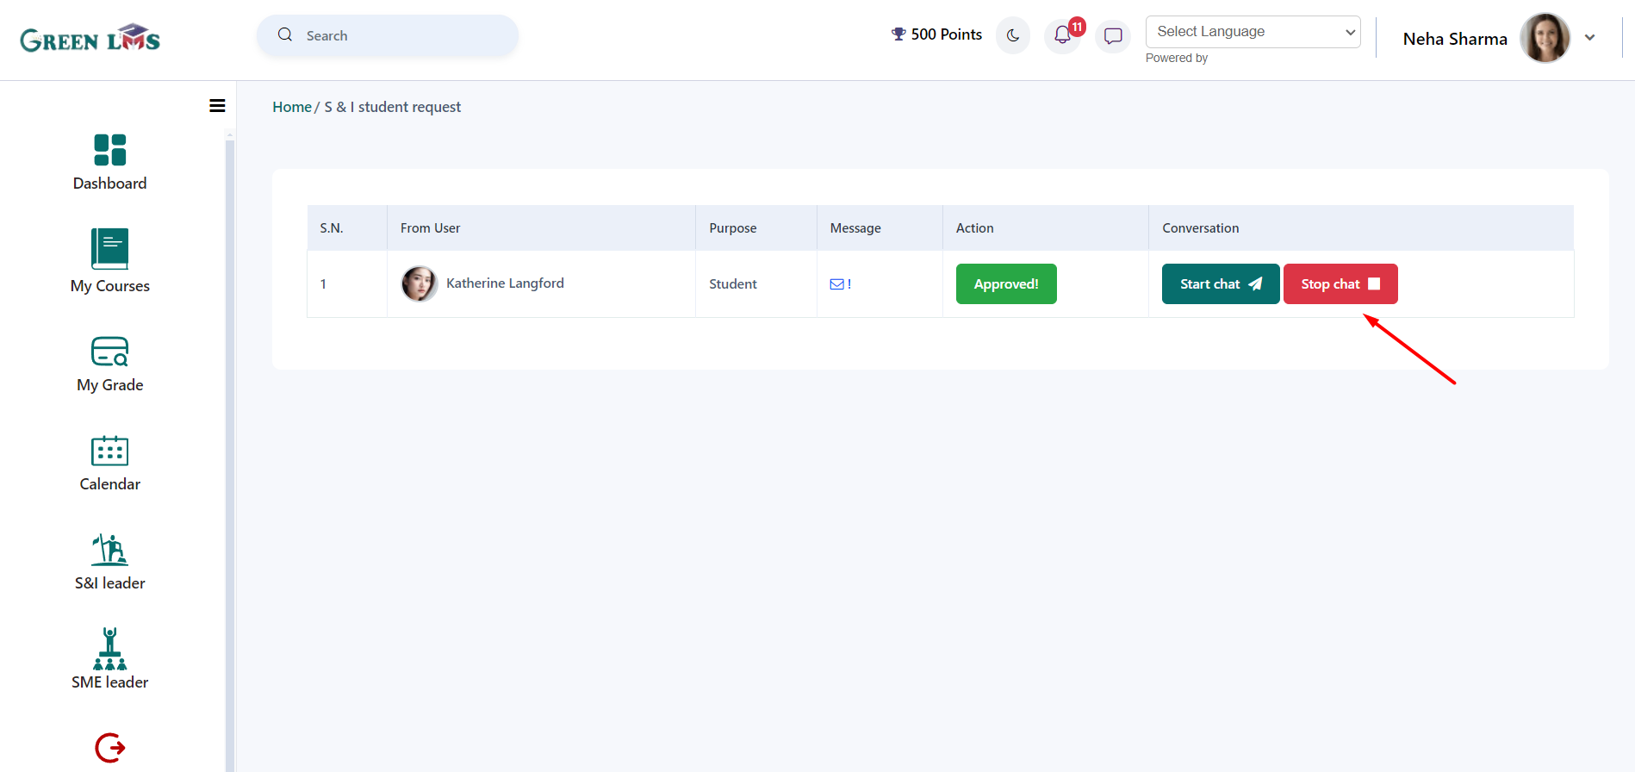This screenshot has width=1635, height=772.
Task: Open the Select Language dropdown
Action: pos(1253,32)
